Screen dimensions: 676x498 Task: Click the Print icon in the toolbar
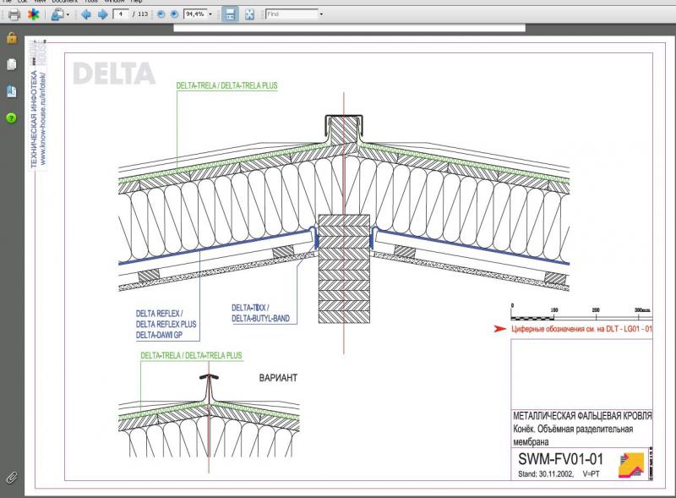pos(14,14)
